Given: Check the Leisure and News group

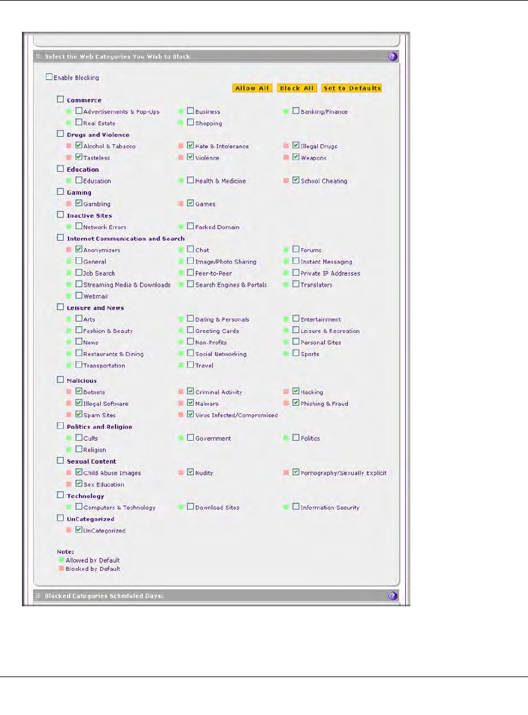Looking at the screenshot, I should click(x=60, y=307).
